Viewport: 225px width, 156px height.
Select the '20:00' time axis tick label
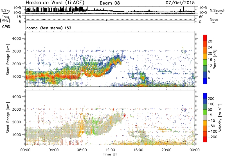[x=166, y=150]
